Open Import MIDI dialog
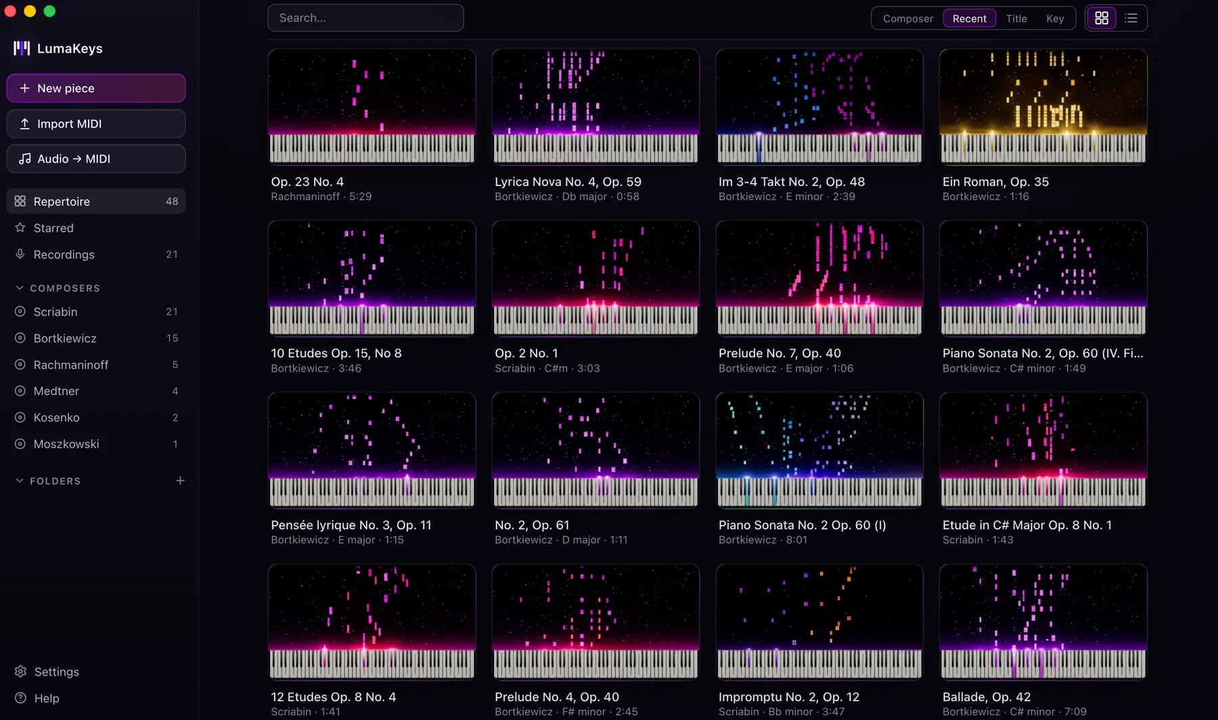The image size is (1218, 720). click(x=96, y=124)
